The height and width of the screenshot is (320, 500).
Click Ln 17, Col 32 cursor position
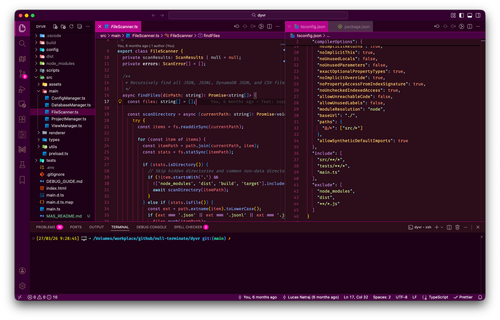tap(356, 297)
